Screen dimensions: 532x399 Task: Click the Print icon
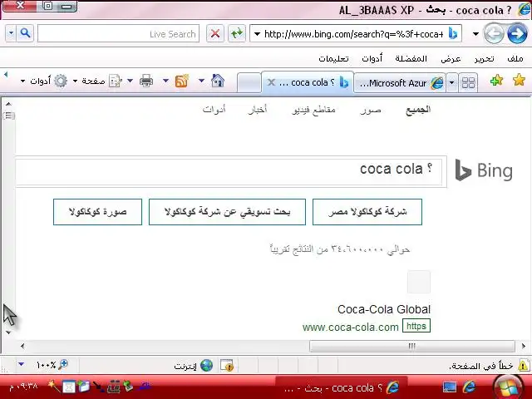[x=146, y=81]
